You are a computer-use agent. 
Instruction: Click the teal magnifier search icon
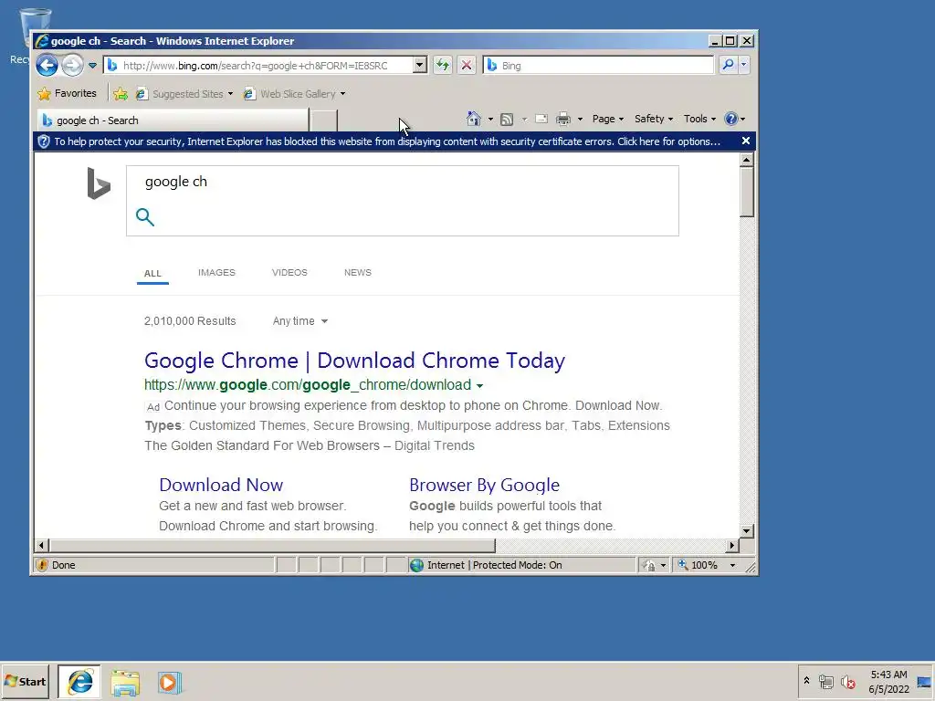(x=145, y=217)
